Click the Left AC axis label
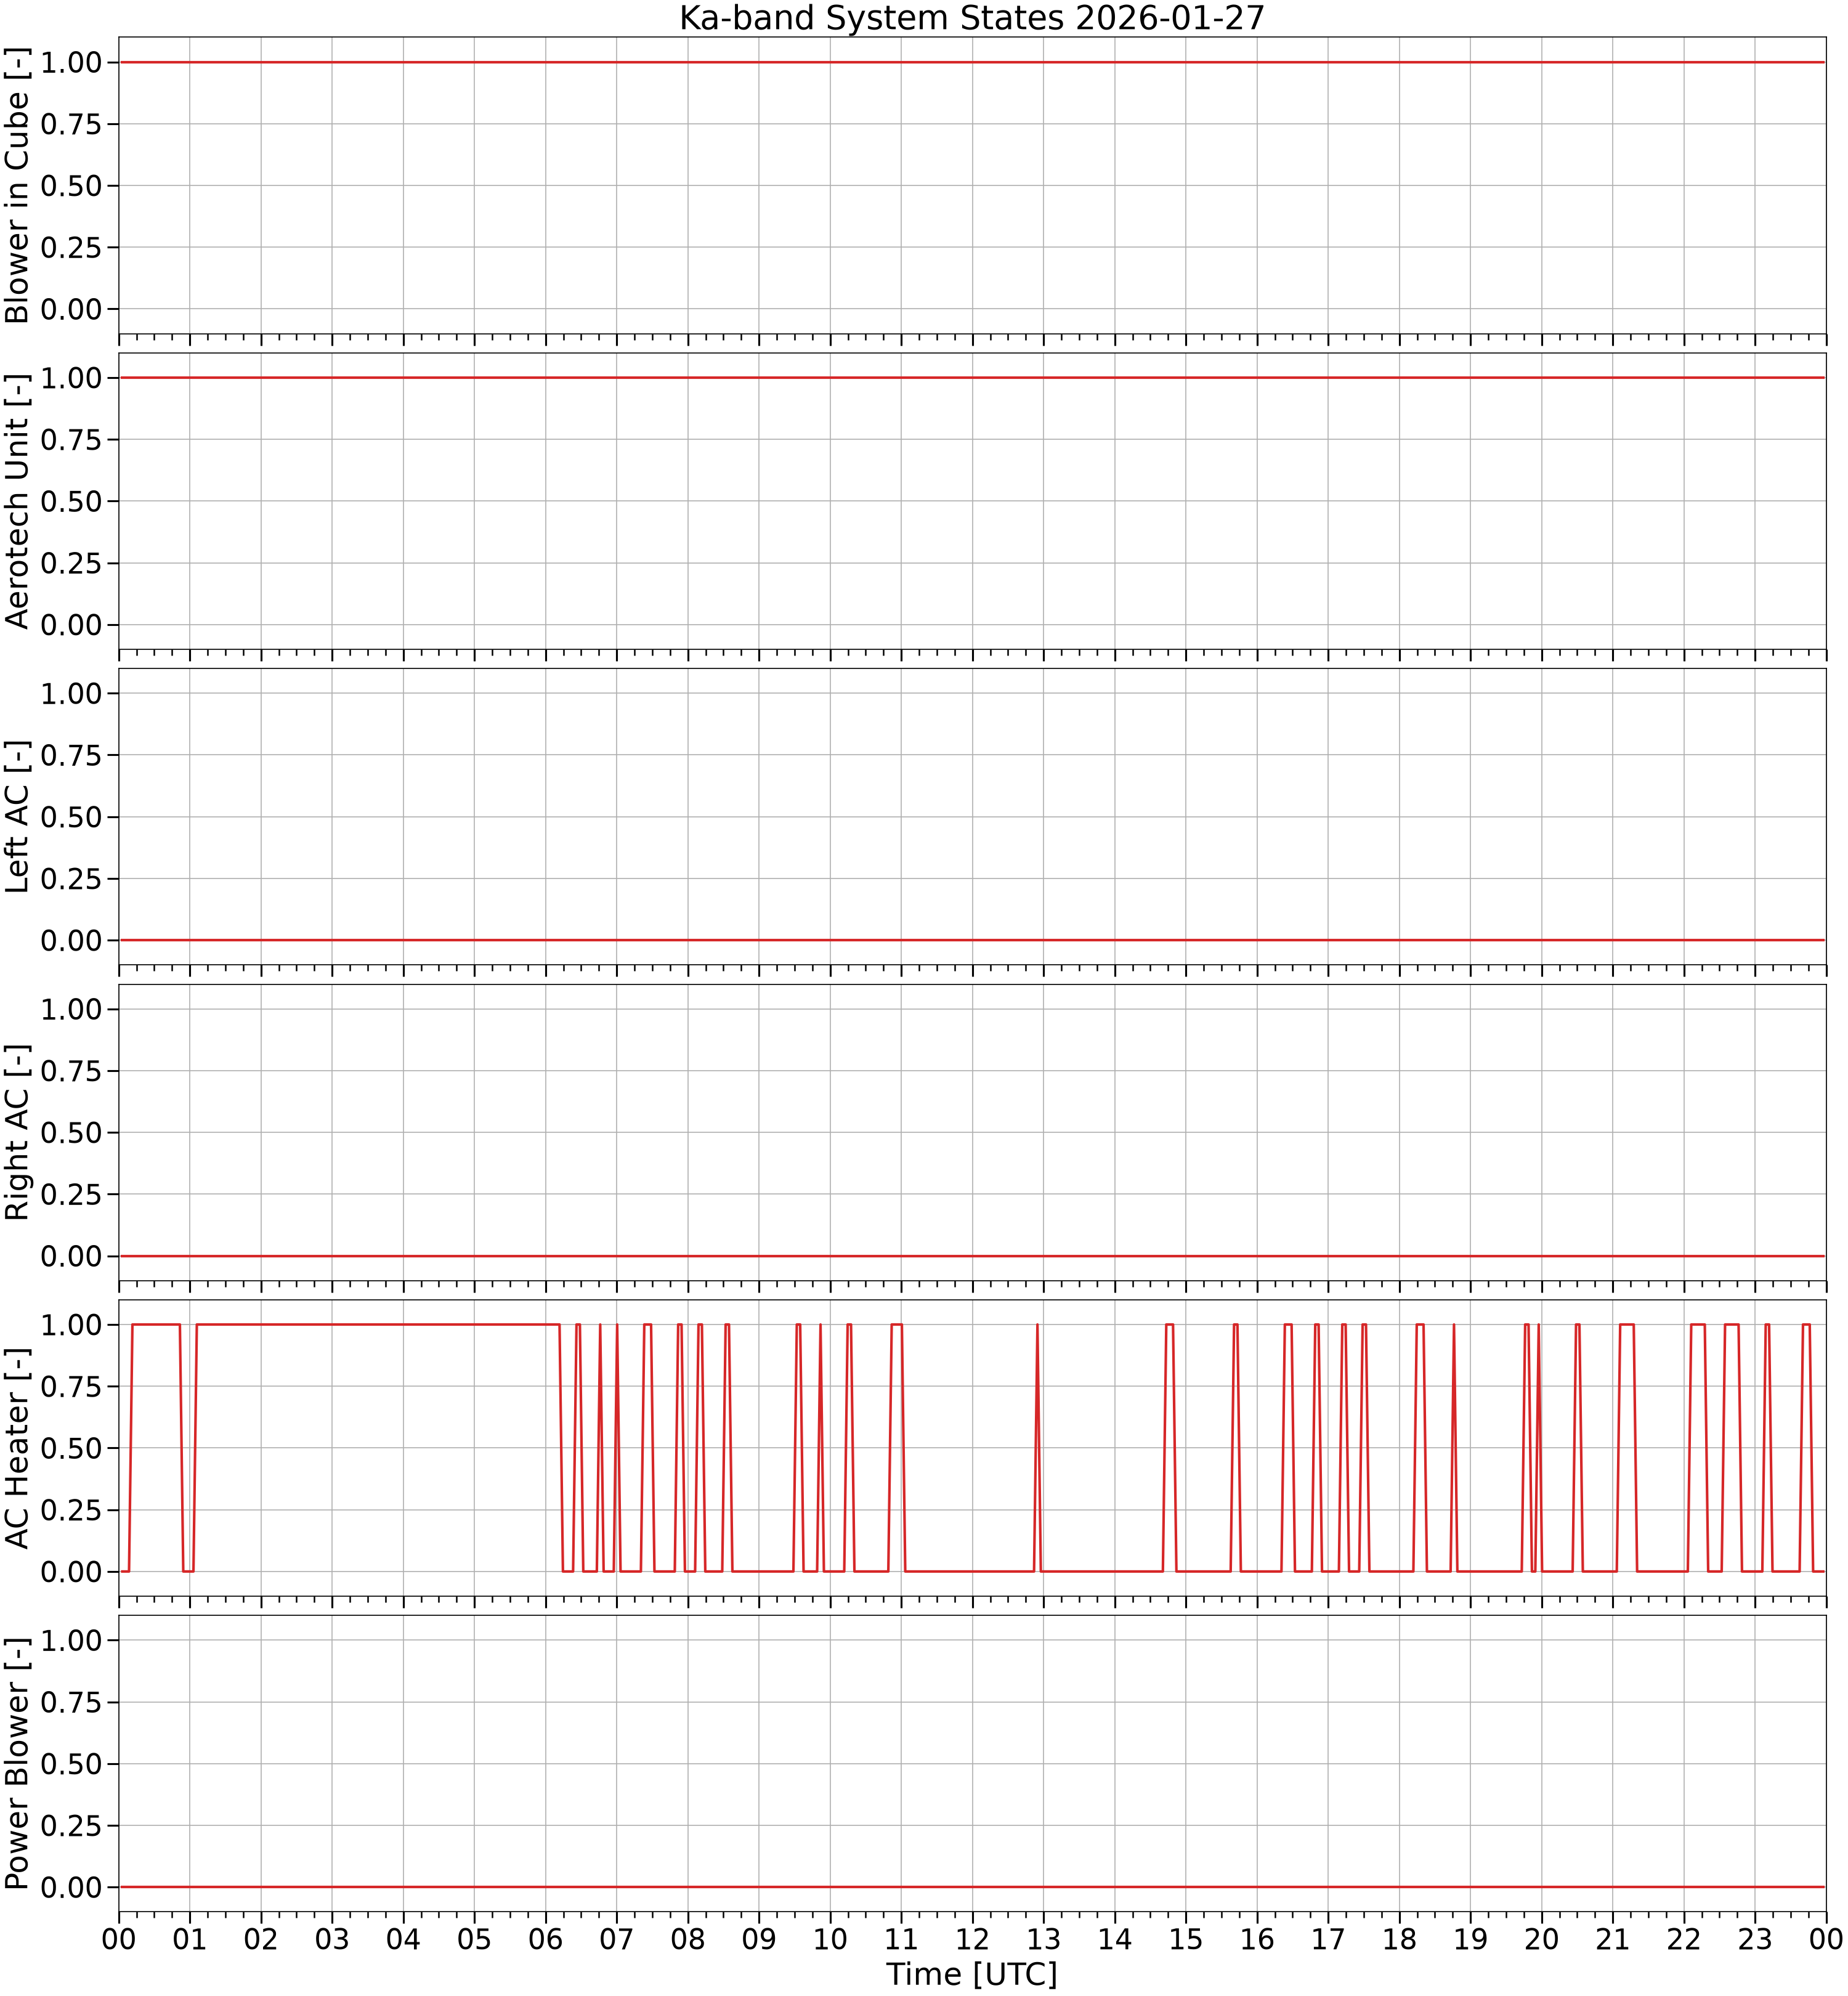The height and width of the screenshot is (1996, 1848). point(17,817)
